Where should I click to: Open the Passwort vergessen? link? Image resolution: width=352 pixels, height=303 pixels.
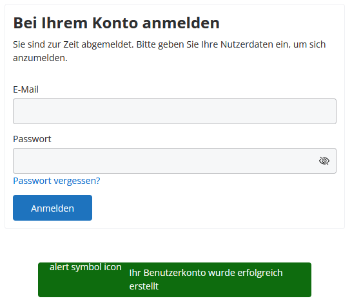pos(57,181)
